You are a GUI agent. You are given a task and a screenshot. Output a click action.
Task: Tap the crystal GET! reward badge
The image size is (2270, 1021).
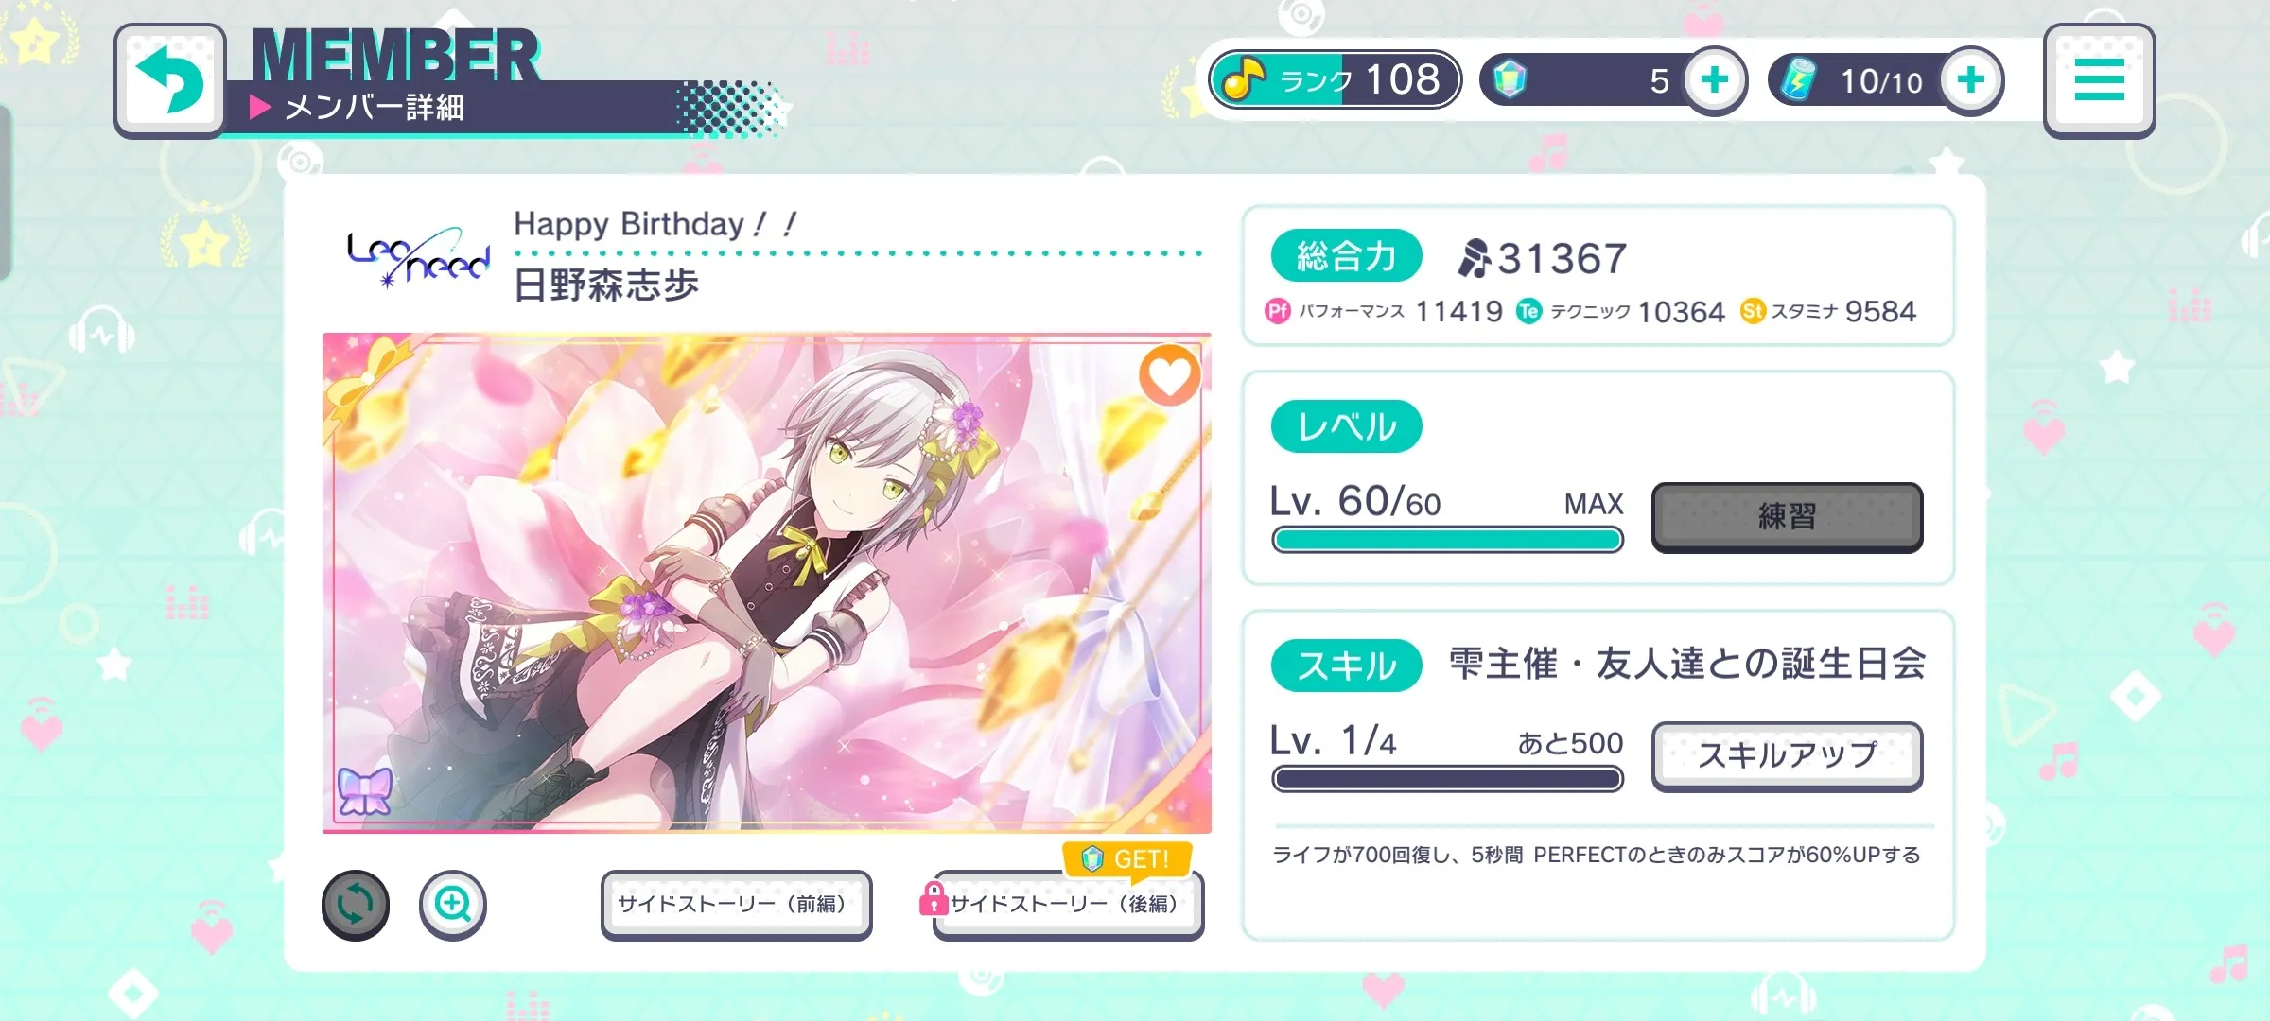tap(1126, 859)
